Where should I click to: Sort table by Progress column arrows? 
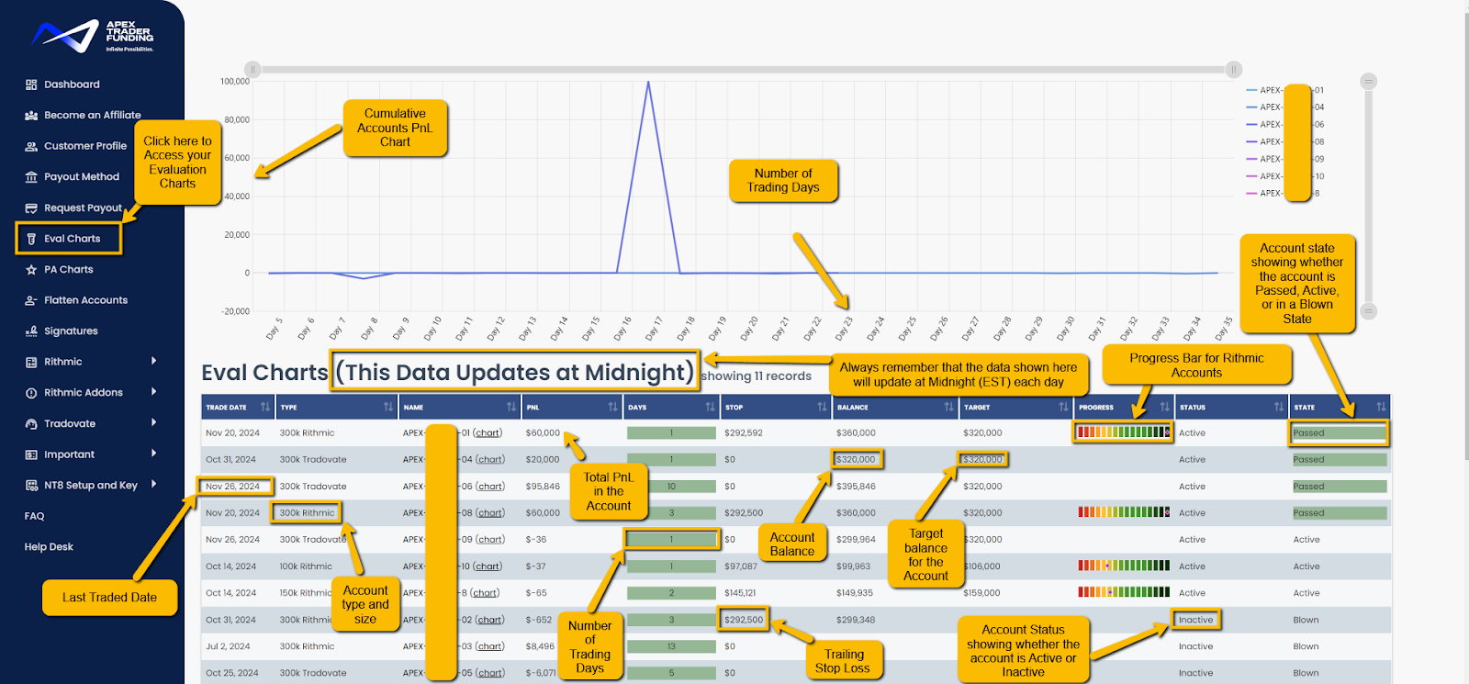coord(1165,407)
